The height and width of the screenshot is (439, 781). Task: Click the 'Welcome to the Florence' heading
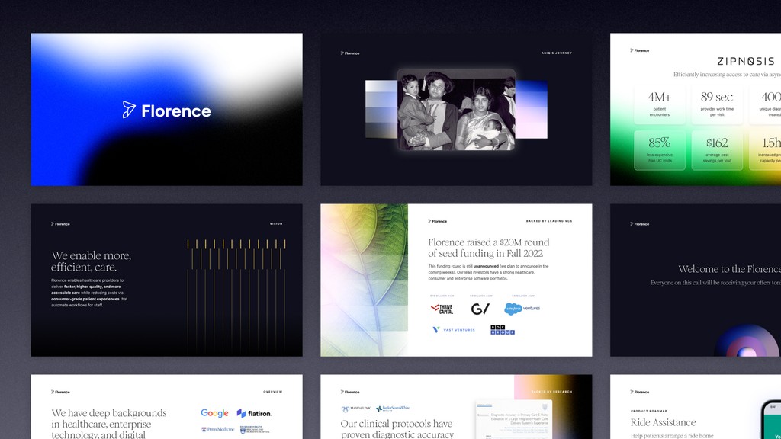pos(730,269)
